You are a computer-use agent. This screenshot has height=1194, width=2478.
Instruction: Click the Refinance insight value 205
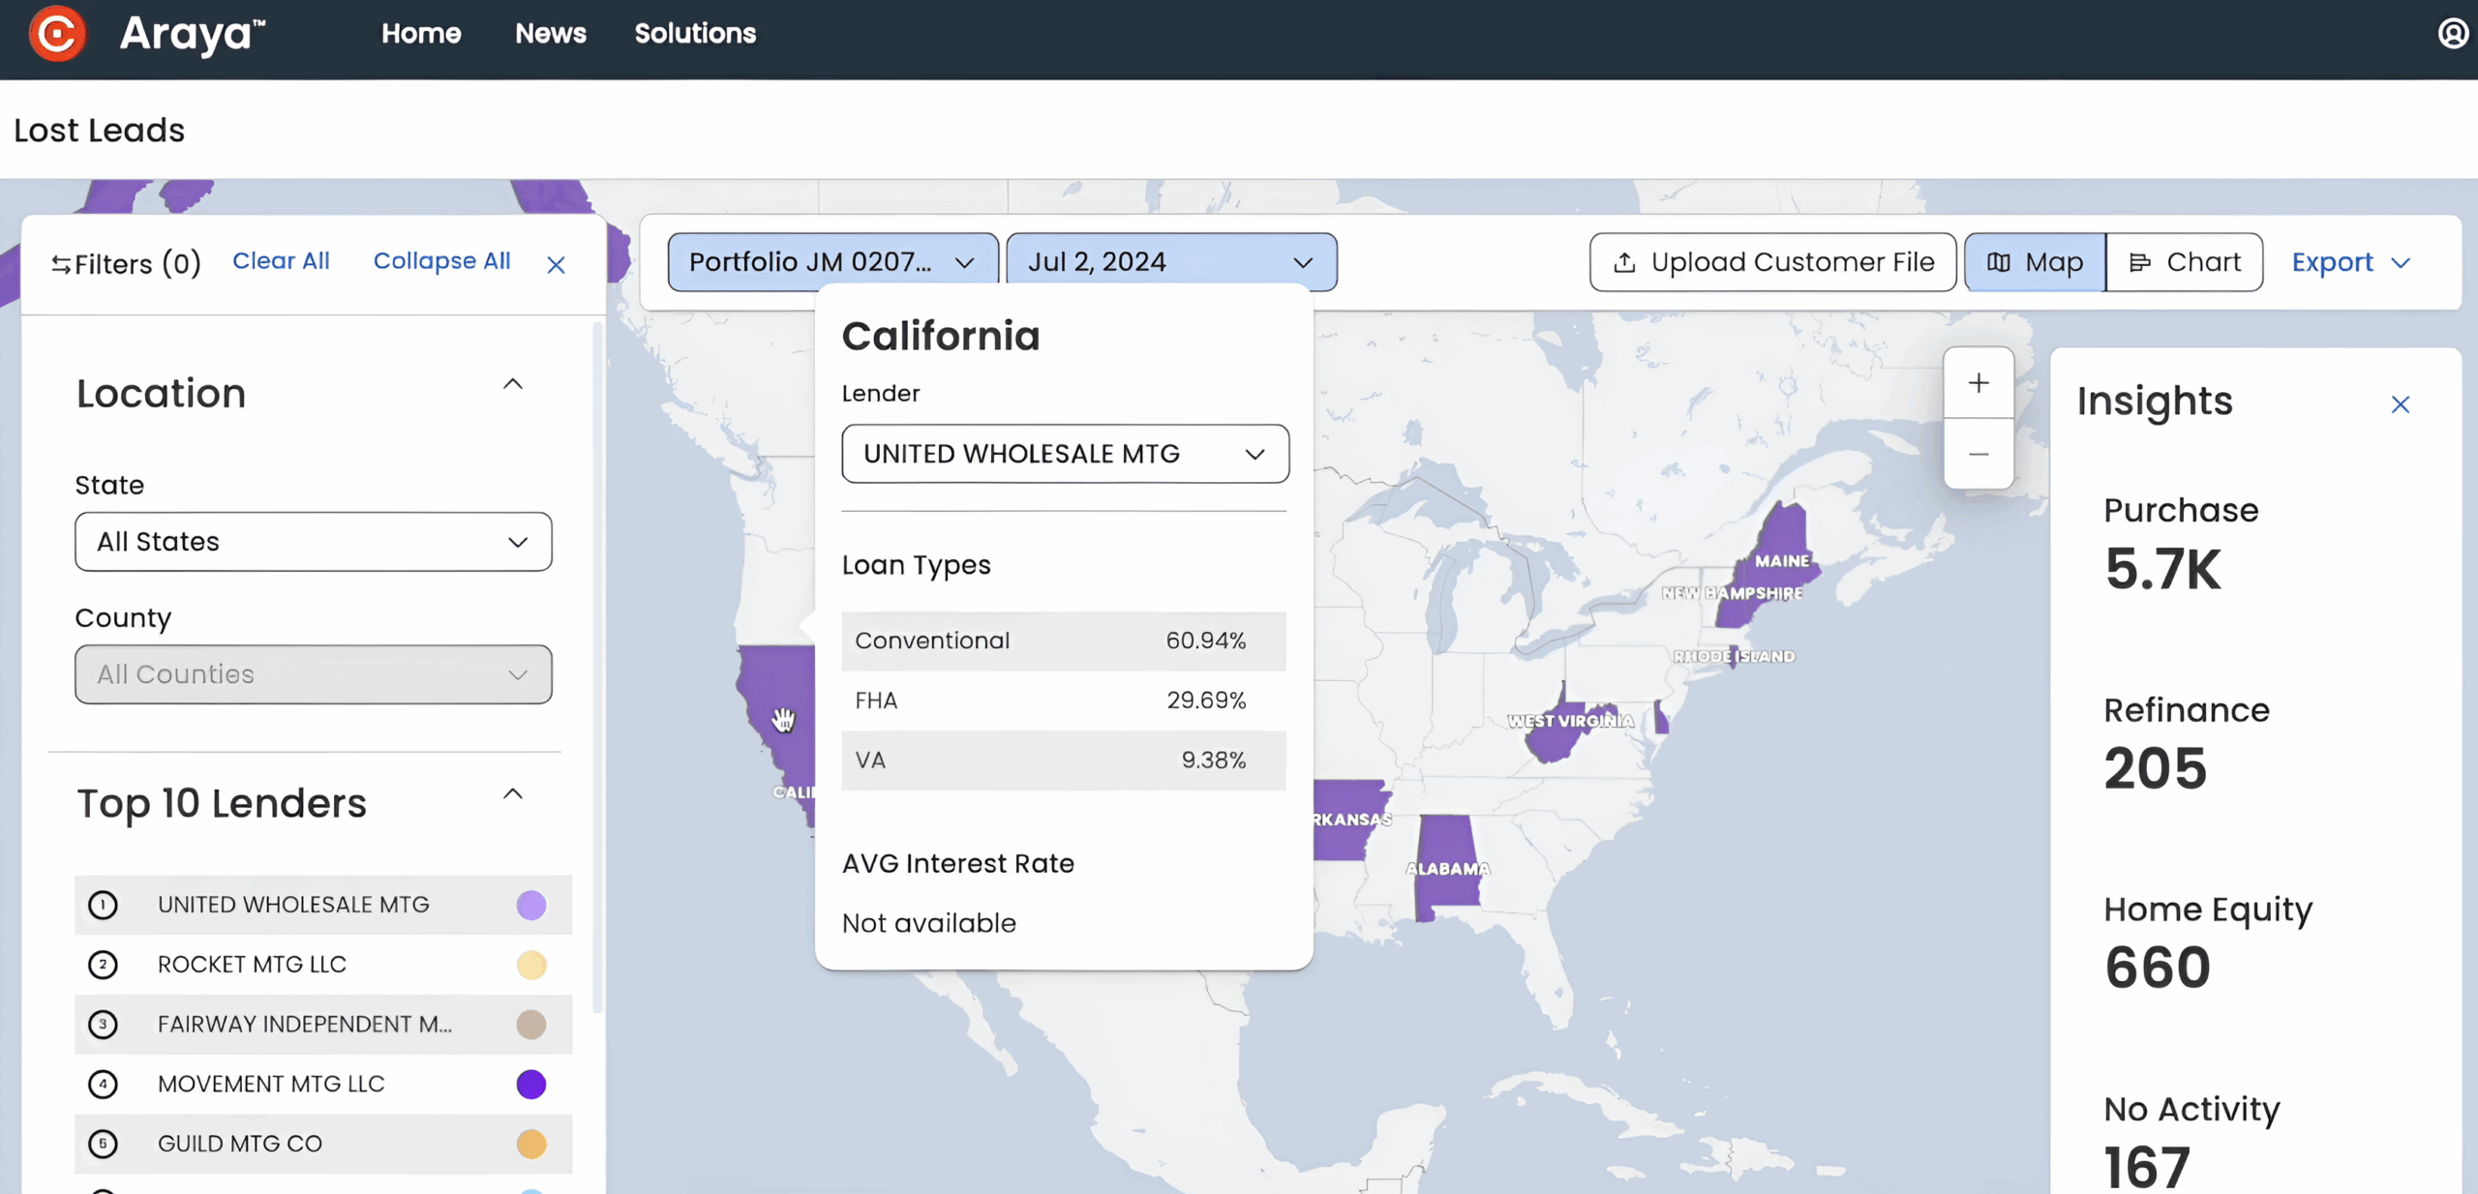pyautogui.click(x=2155, y=769)
